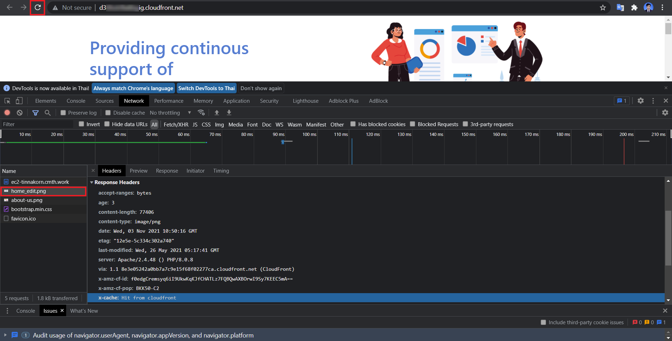Open network conditions panel
The image size is (672, 341).
(201, 113)
